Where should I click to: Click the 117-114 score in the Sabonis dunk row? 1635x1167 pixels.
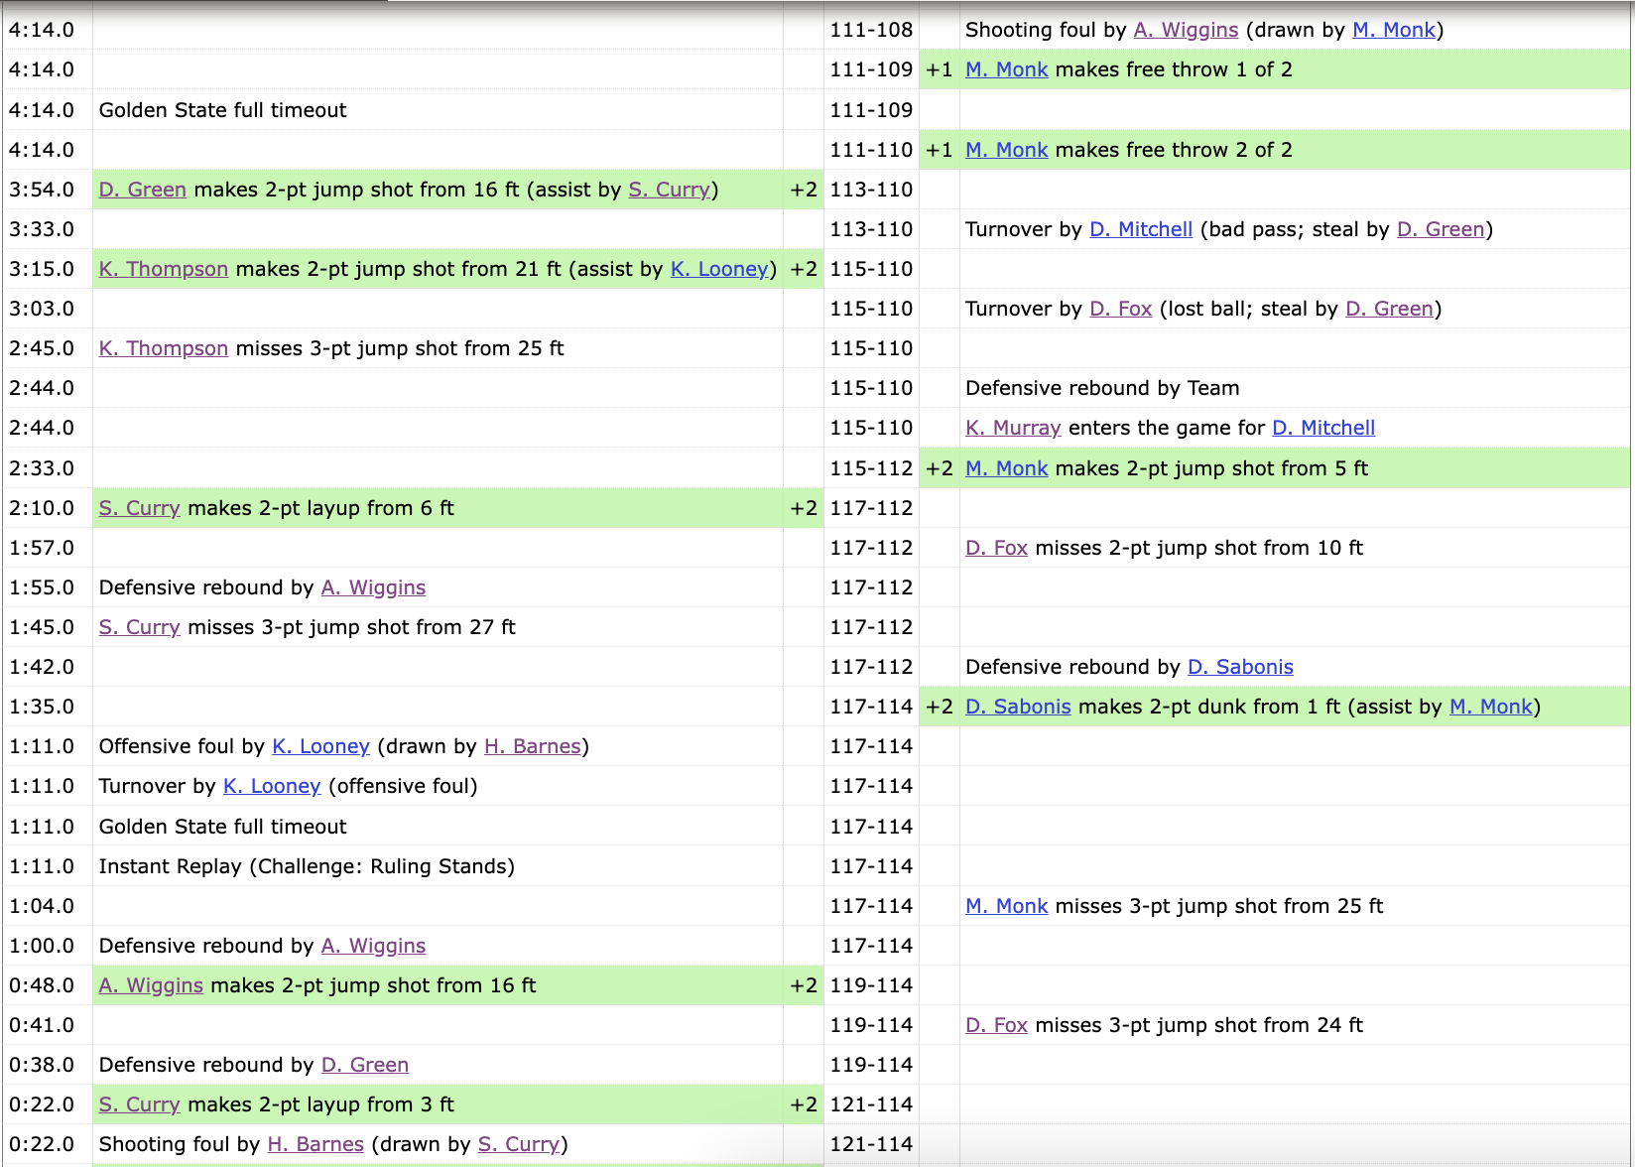(871, 707)
